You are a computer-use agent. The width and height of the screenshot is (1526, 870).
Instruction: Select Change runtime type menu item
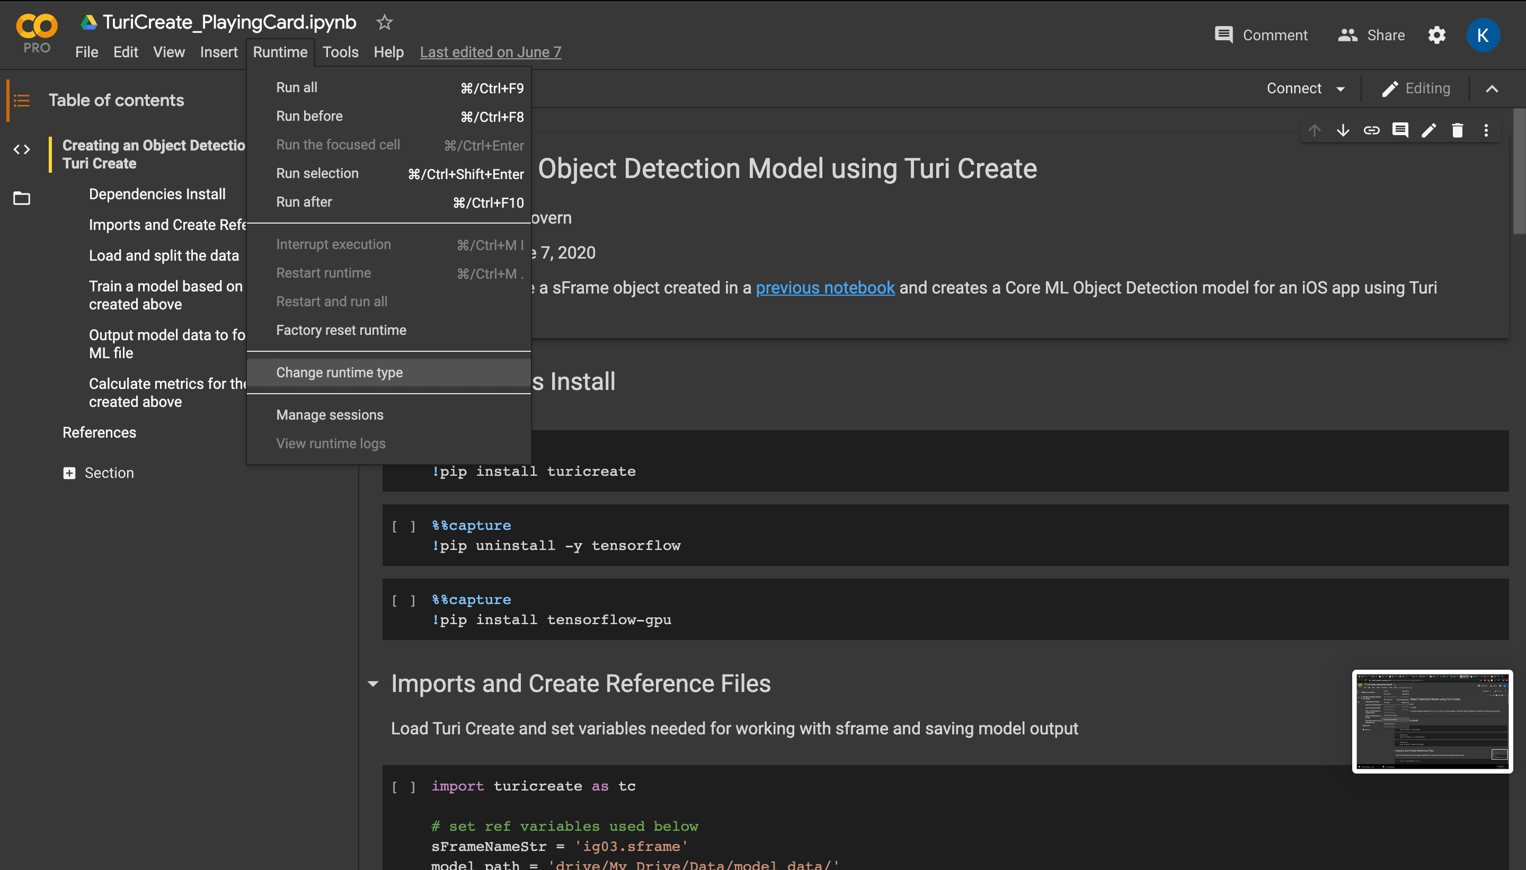pyautogui.click(x=340, y=372)
